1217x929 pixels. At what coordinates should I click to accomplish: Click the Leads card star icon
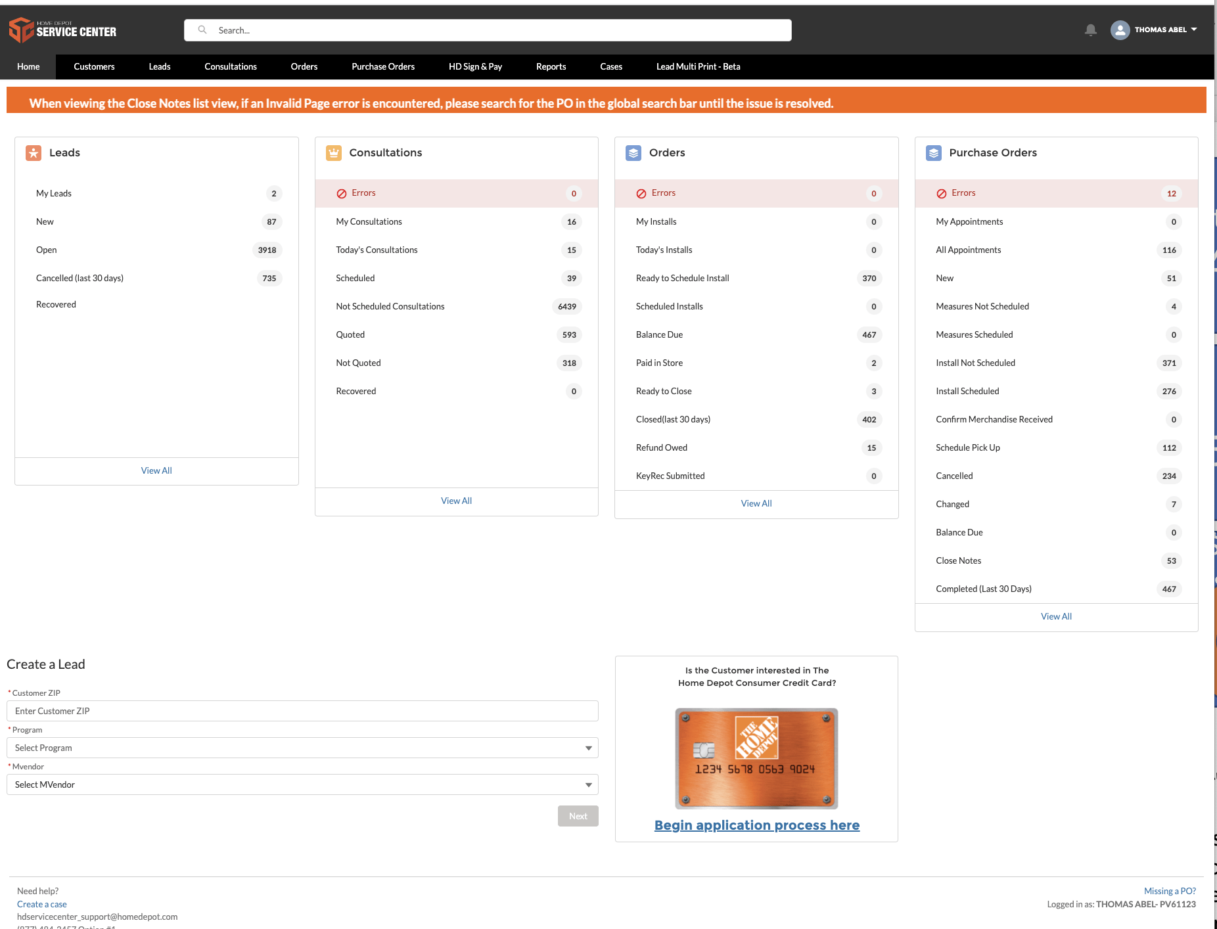click(34, 152)
